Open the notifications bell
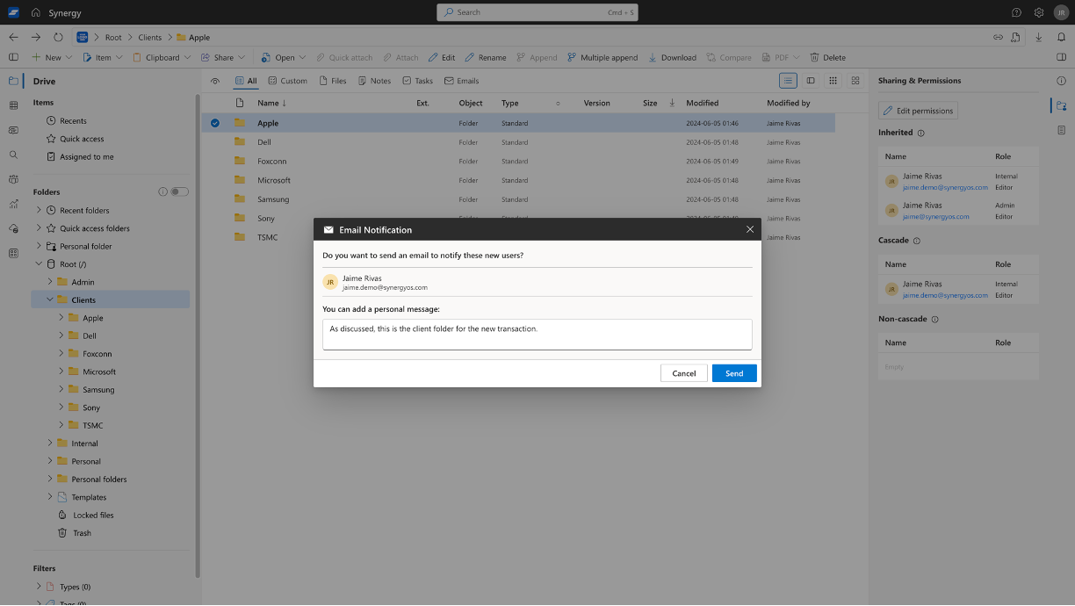The image size is (1075, 606). 1061,37
